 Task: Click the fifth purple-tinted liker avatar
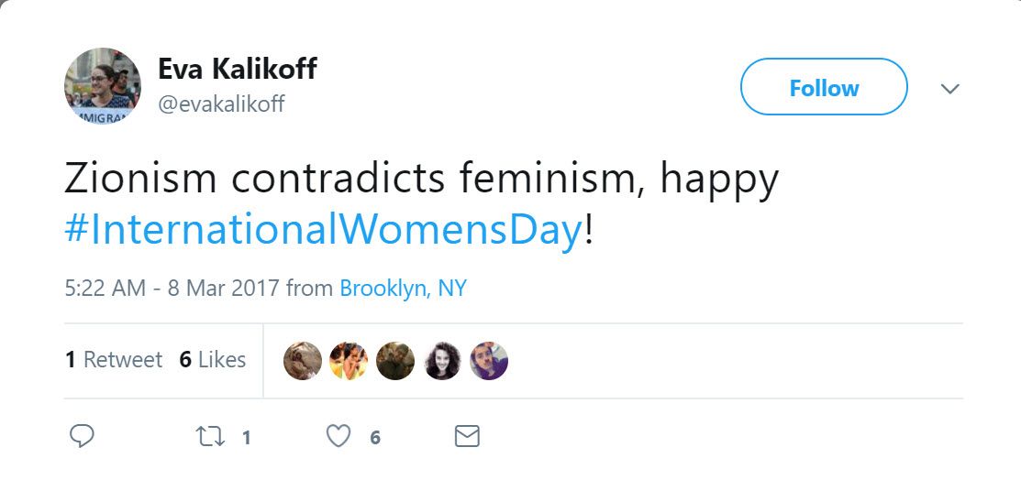tap(489, 361)
